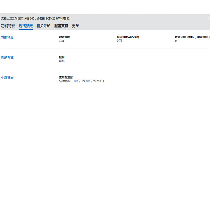This screenshot has height=210, width=210.
Task: Select the 1 级 energy rating value
Action: coord(62,41)
